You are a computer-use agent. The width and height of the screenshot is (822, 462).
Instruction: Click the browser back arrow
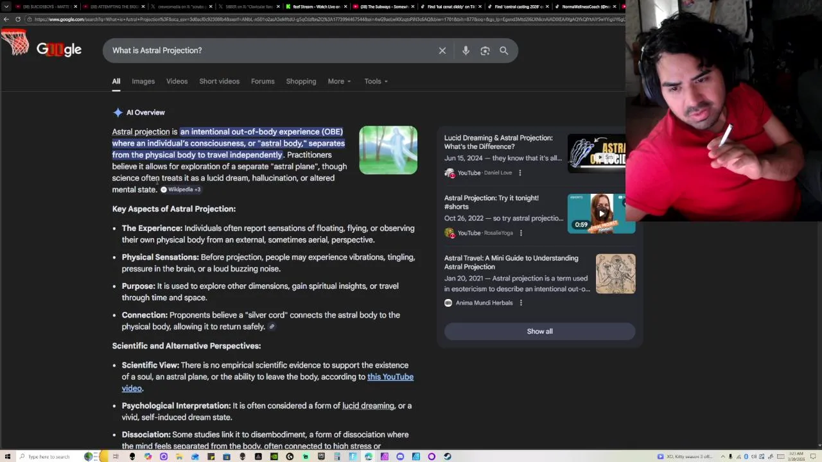[x=6, y=19]
